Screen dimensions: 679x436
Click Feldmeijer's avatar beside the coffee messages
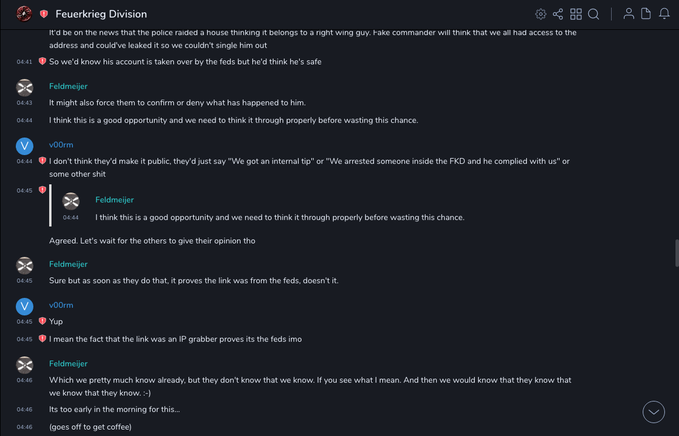click(x=25, y=365)
